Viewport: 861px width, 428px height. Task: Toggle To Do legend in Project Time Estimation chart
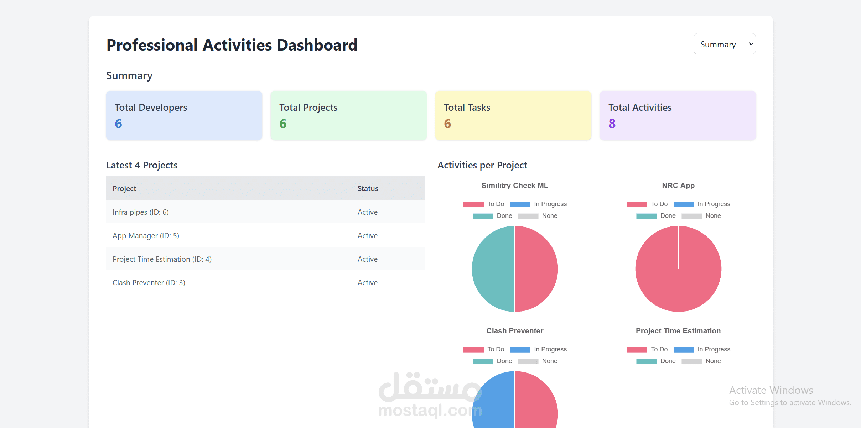[647, 349]
